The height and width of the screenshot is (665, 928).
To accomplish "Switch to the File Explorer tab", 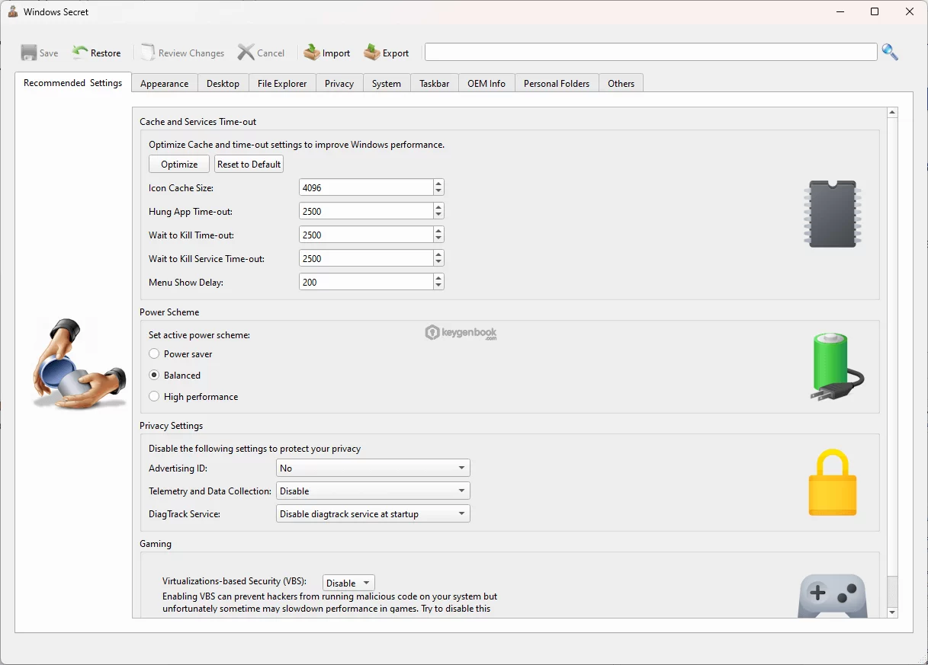I will click(282, 84).
